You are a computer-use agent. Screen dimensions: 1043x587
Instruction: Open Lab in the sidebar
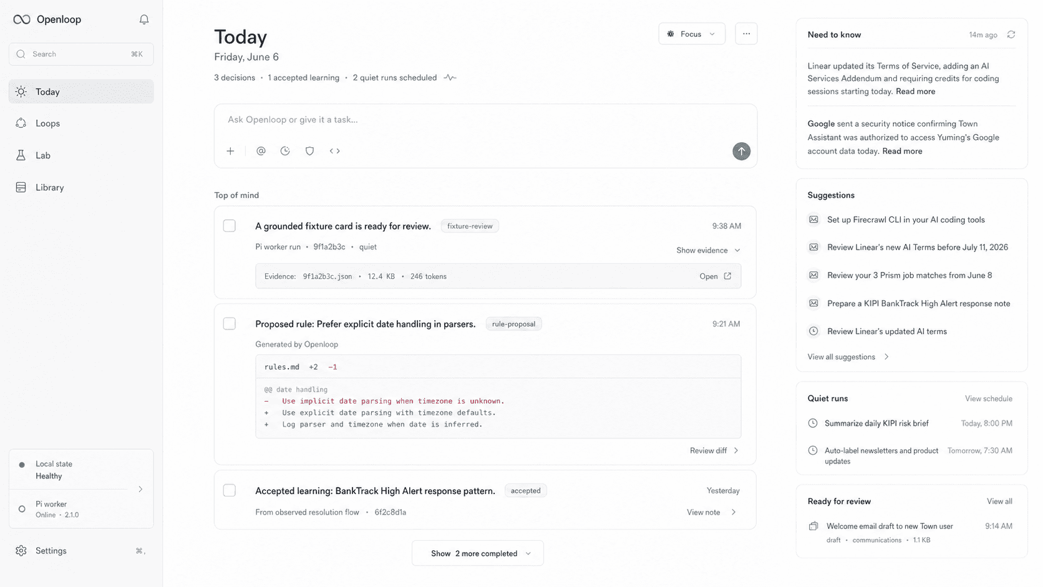point(81,155)
